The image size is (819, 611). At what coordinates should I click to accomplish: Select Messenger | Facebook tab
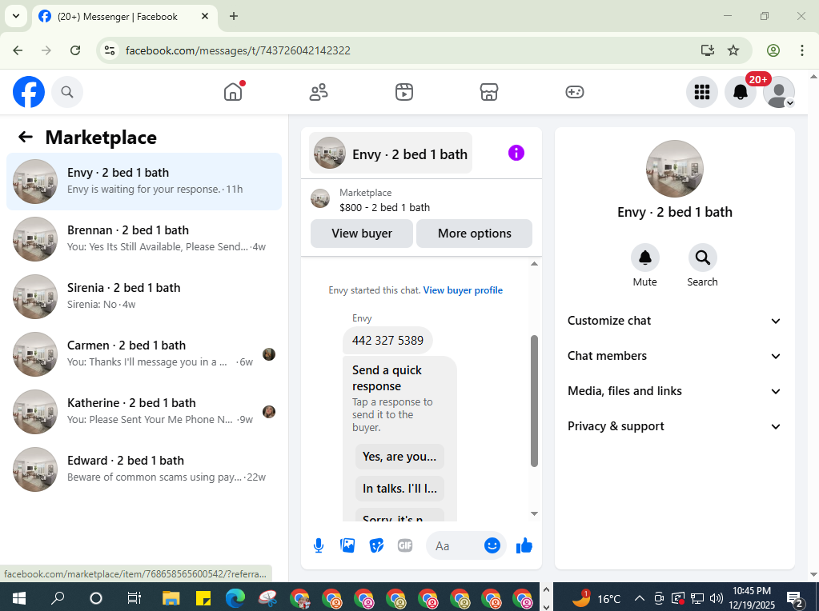point(124,16)
